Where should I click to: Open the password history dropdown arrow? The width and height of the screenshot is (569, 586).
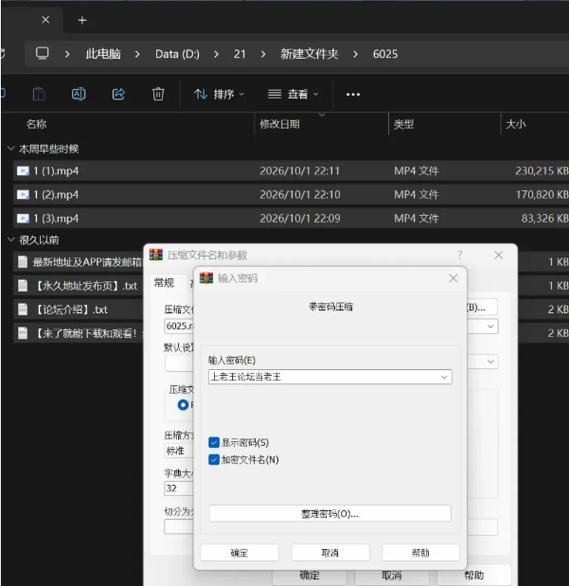pos(444,377)
